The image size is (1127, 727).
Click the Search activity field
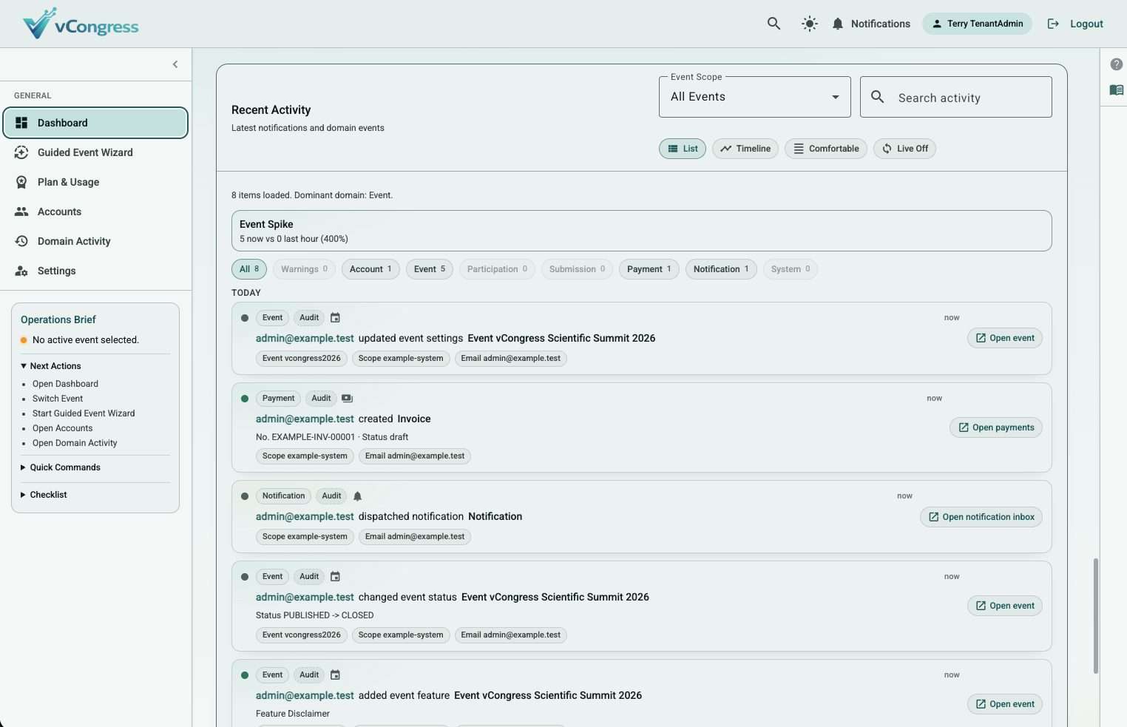tap(956, 97)
